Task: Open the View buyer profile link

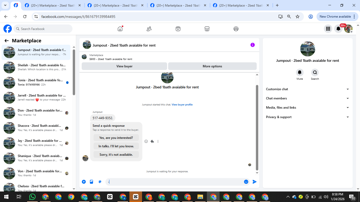Action: point(182,105)
